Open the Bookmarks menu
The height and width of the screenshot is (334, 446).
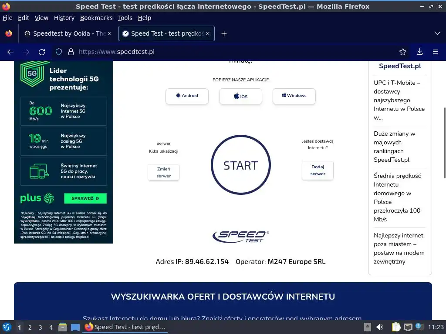[96, 18]
